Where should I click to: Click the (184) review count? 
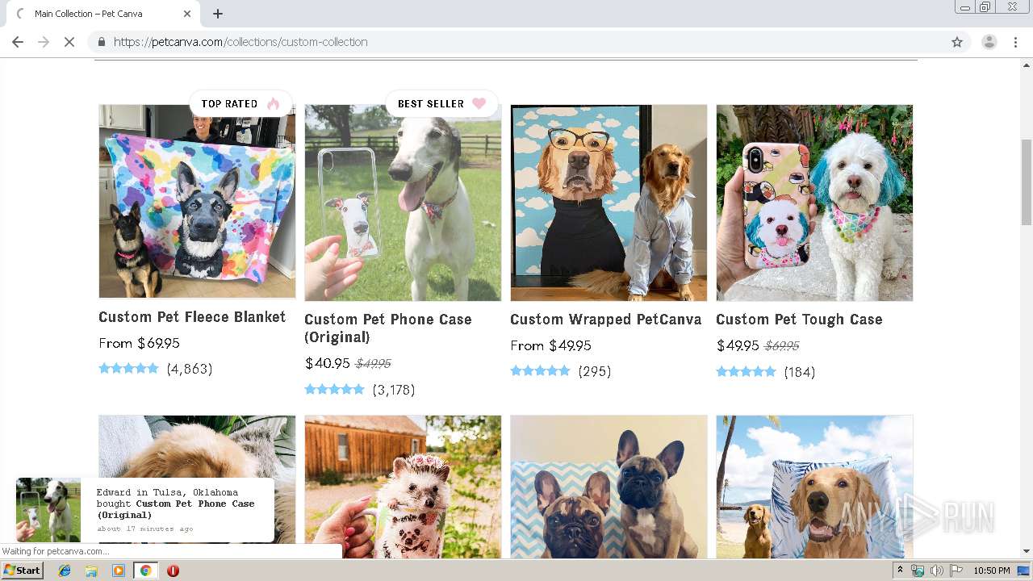[800, 372]
